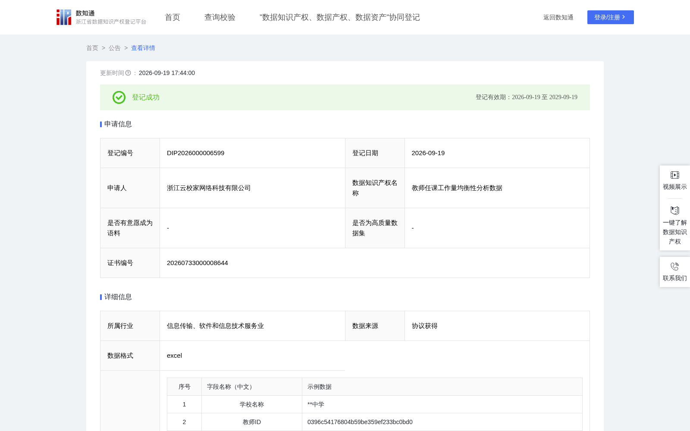Click the 查看详情 breadcrumb item

click(143, 48)
